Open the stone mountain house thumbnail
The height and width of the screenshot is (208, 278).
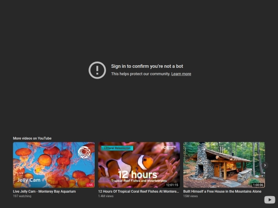(224, 165)
